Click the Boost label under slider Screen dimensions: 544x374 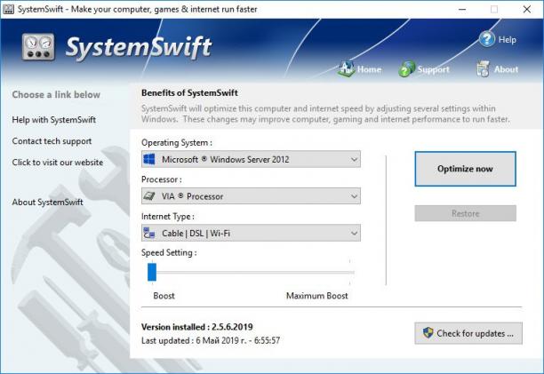164,296
